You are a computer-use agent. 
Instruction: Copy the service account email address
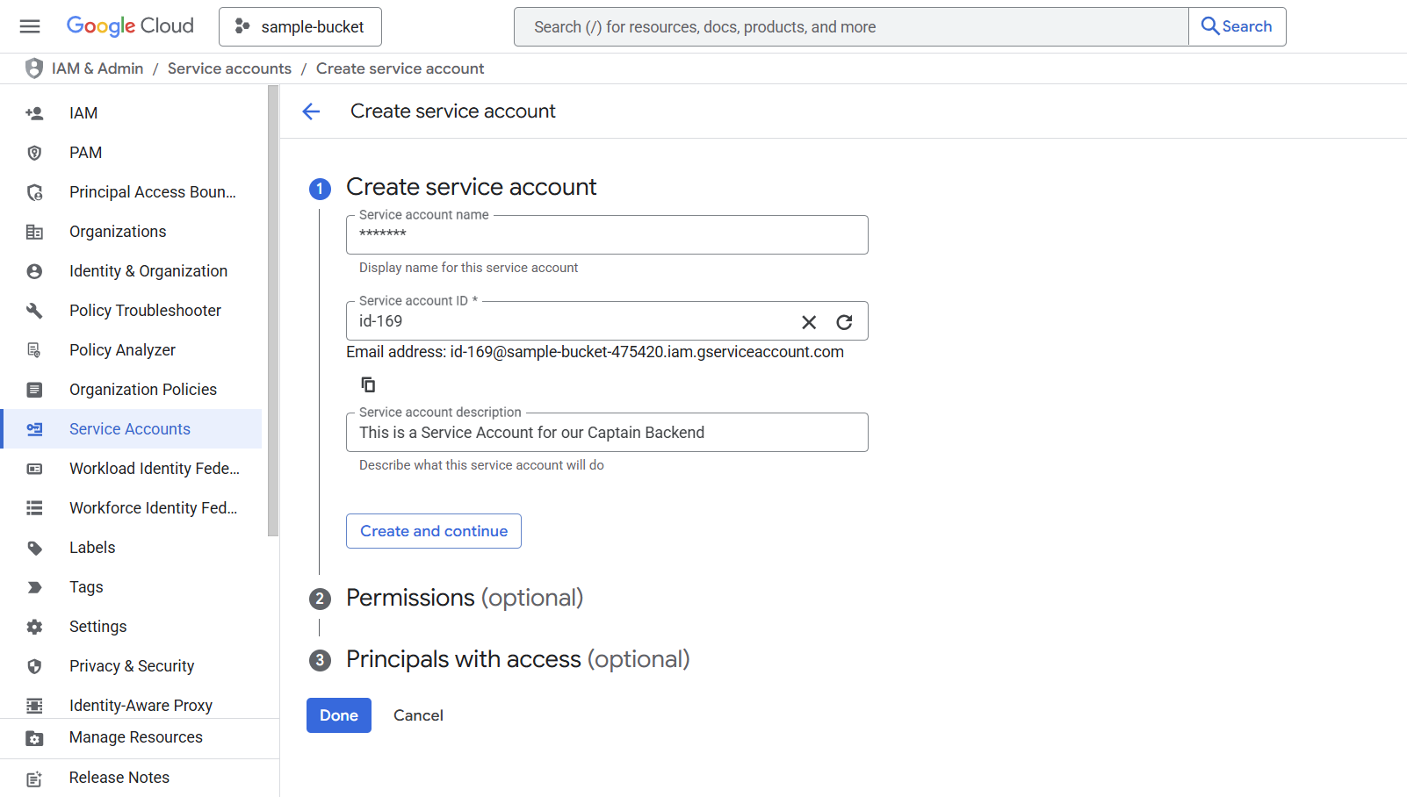pyautogui.click(x=368, y=384)
